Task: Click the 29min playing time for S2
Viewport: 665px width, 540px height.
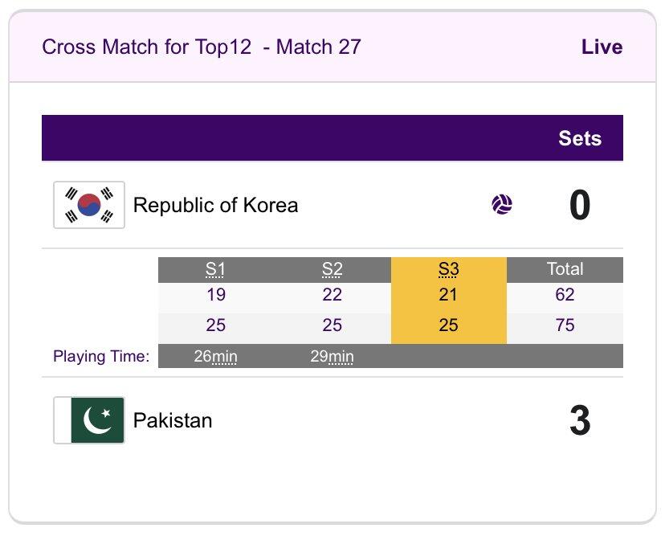Action: (x=332, y=356)
